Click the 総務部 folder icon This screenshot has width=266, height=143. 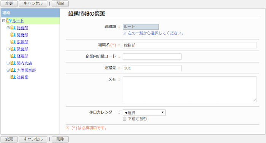point(13,27)
